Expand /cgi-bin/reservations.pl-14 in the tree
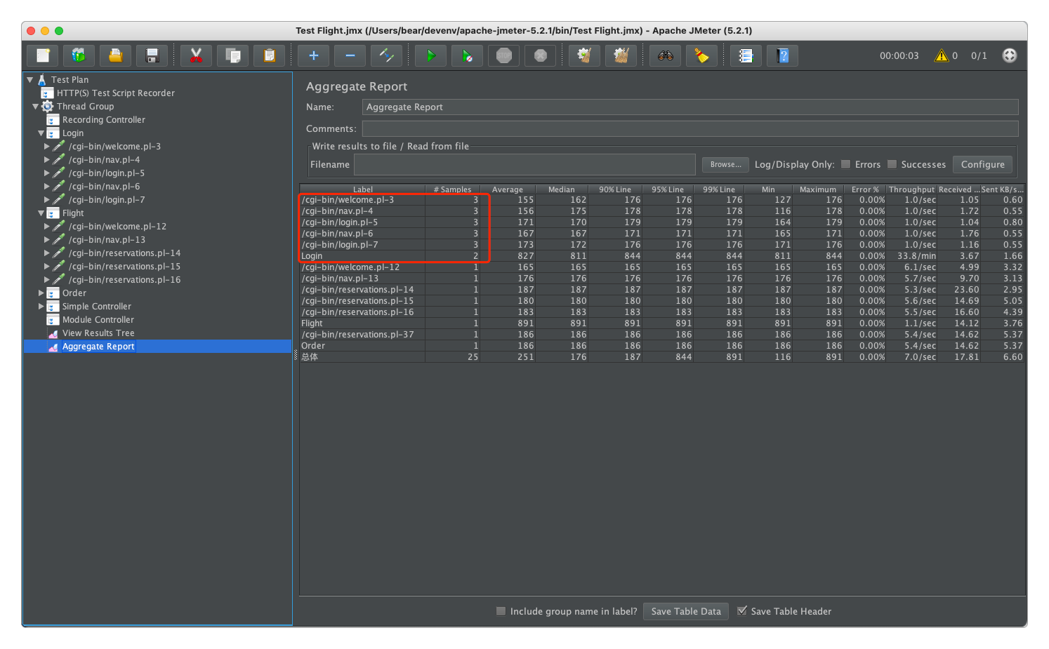The image size is (1049, 649). tap(47, 253)
